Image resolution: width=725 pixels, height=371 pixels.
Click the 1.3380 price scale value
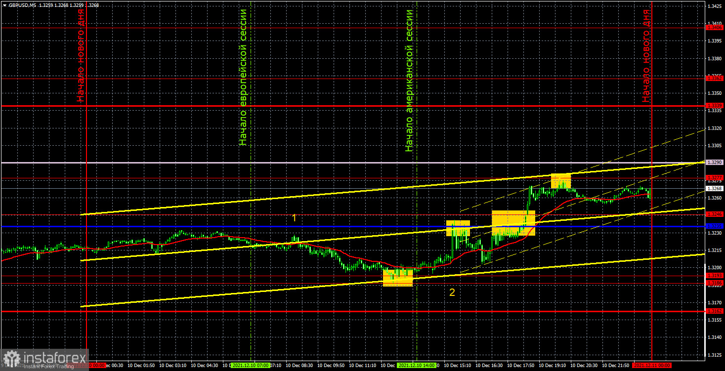(715, 58)
